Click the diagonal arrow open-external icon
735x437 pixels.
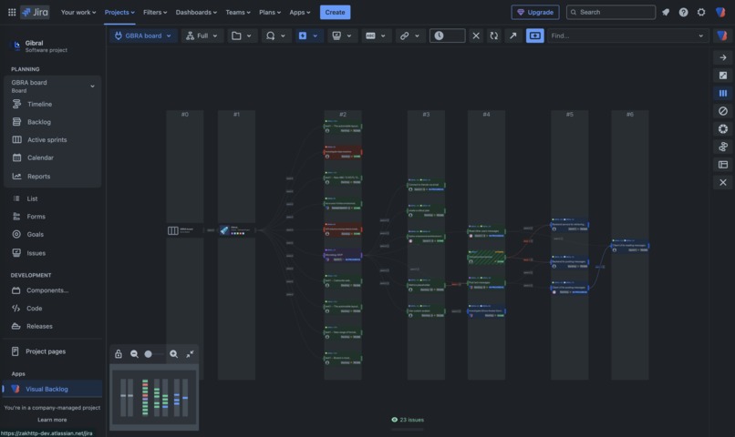coord(513,36)
